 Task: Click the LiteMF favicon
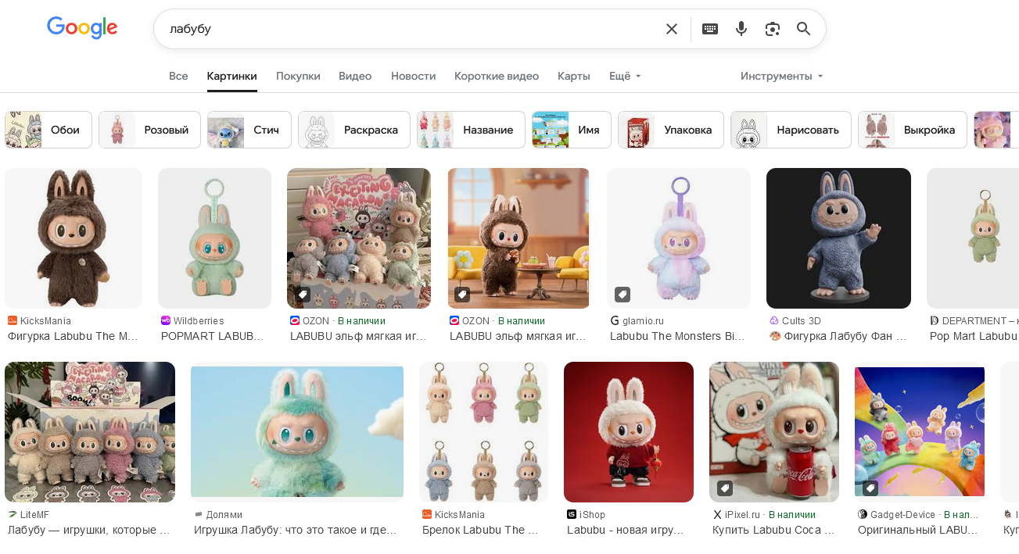[x=13, y=515]
